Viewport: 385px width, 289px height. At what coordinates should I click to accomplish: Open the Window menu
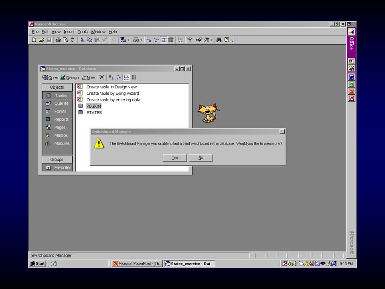coord(98,32)
